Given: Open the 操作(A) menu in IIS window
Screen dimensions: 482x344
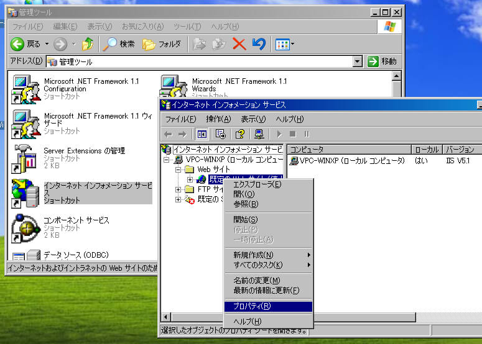Looking at the screenshot, I should 218,119.
